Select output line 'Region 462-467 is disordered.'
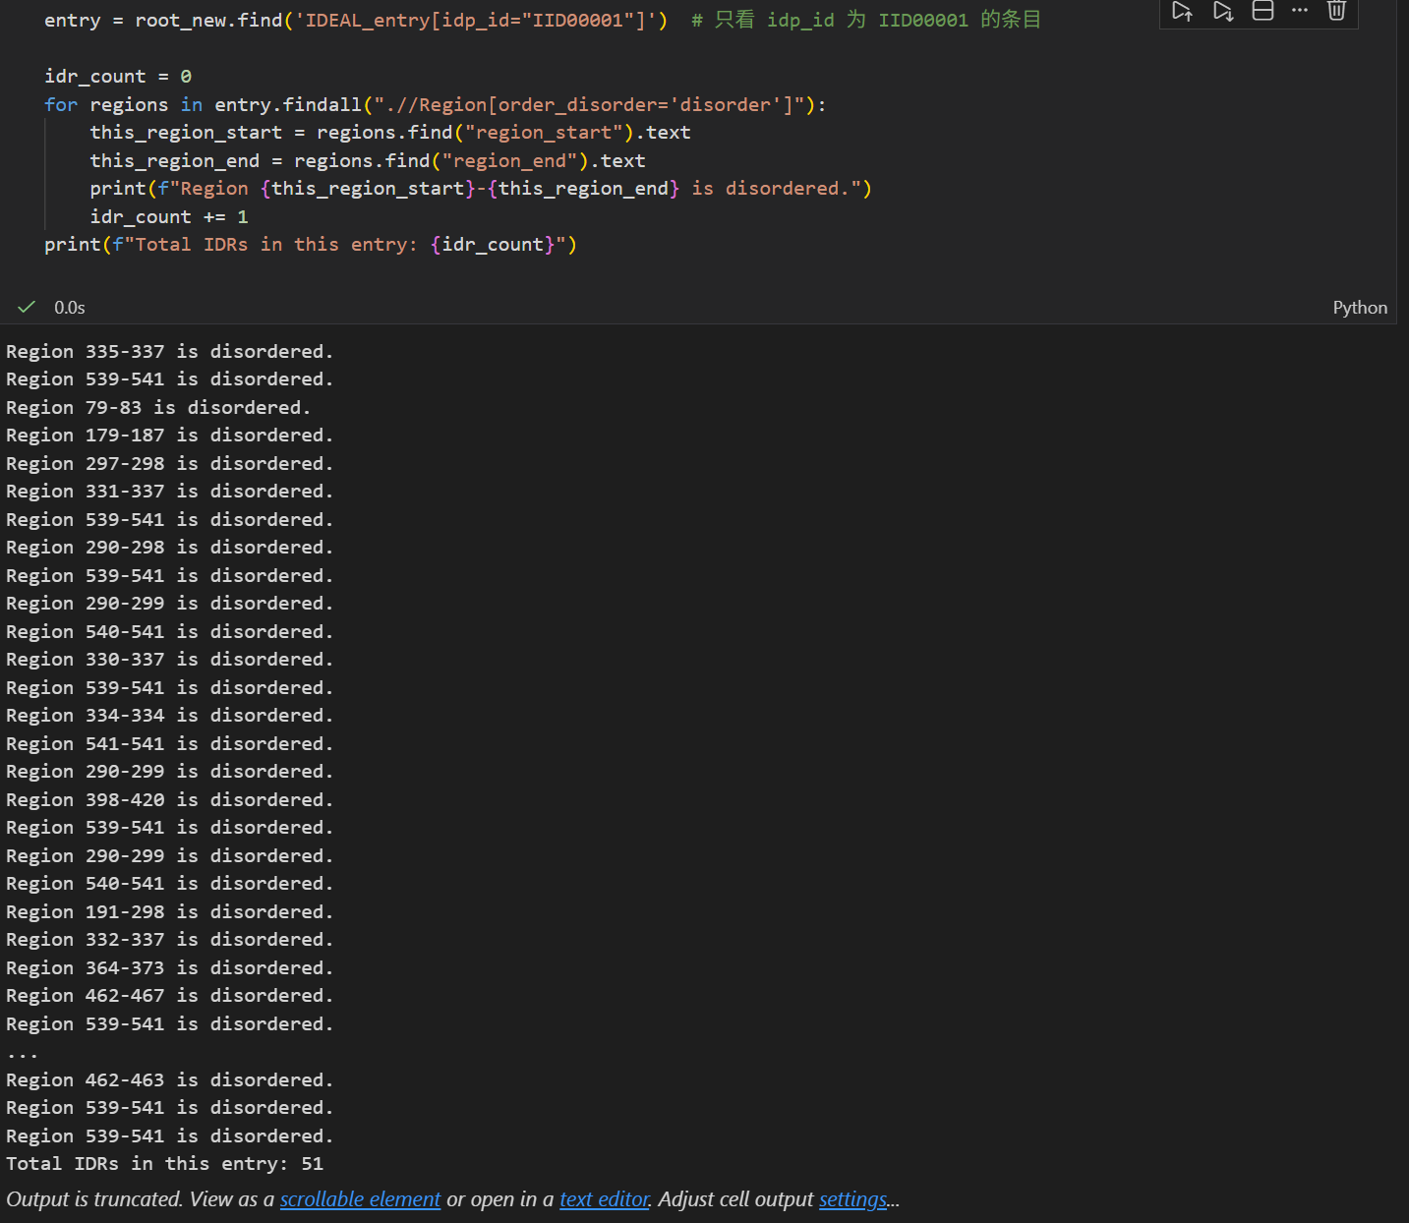The height and width of the screenshot is (1223, 1409). (170, 995)
